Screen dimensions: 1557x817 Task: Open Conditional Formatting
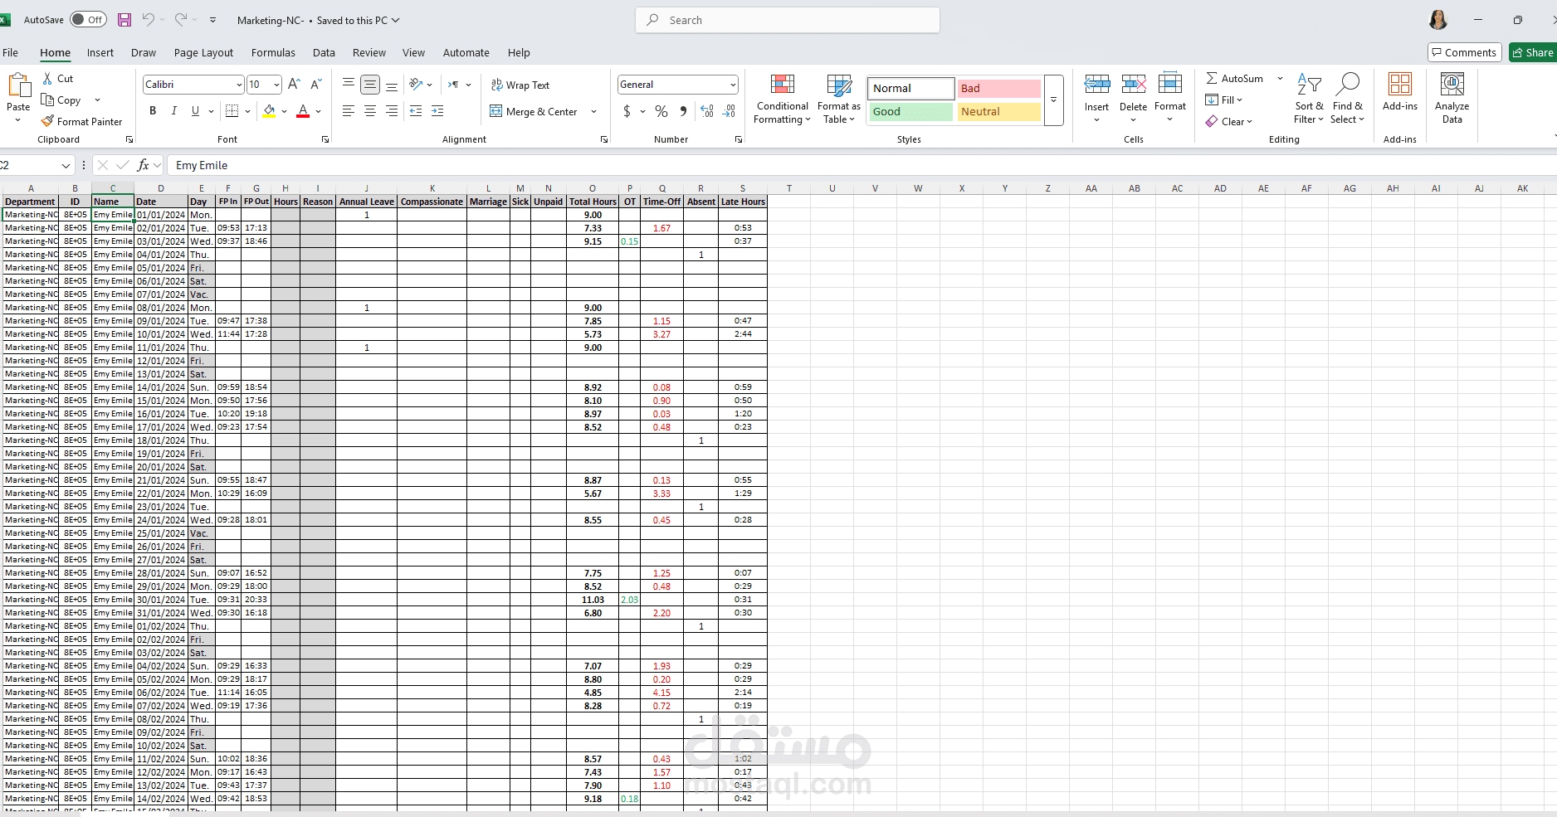(x=782, y=100)
